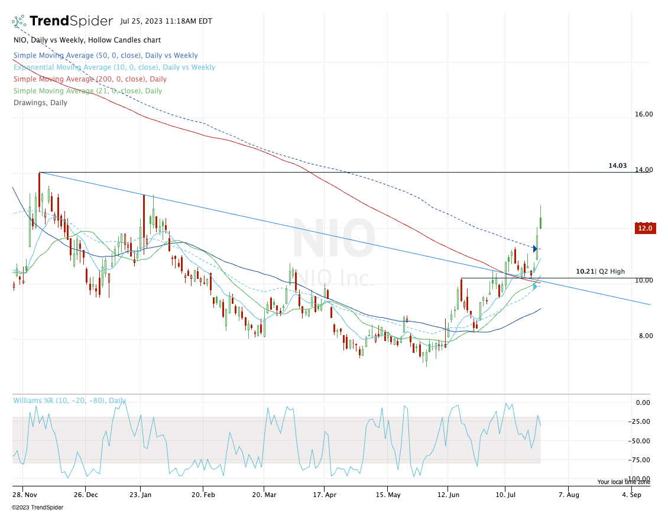
Task: Select the Simple Moving Average (200) legend entry
Action: click(90, 79)
